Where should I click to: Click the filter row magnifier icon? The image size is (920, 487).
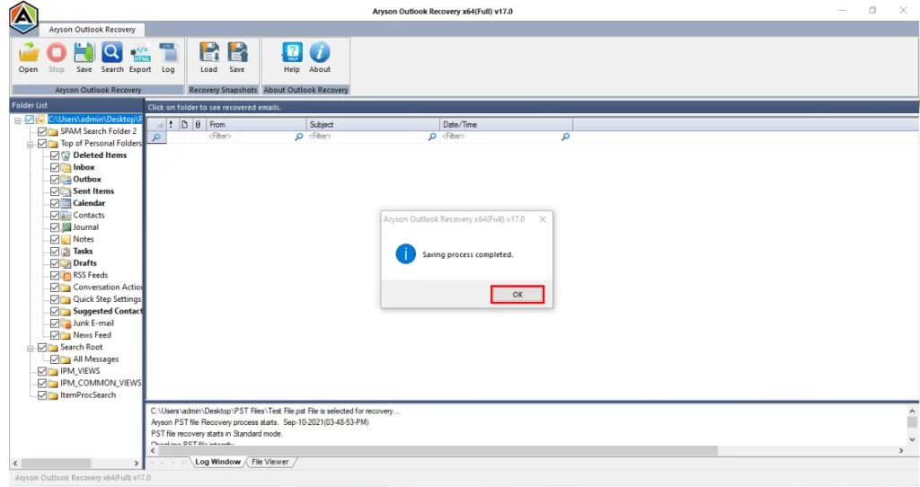(156, 137)
